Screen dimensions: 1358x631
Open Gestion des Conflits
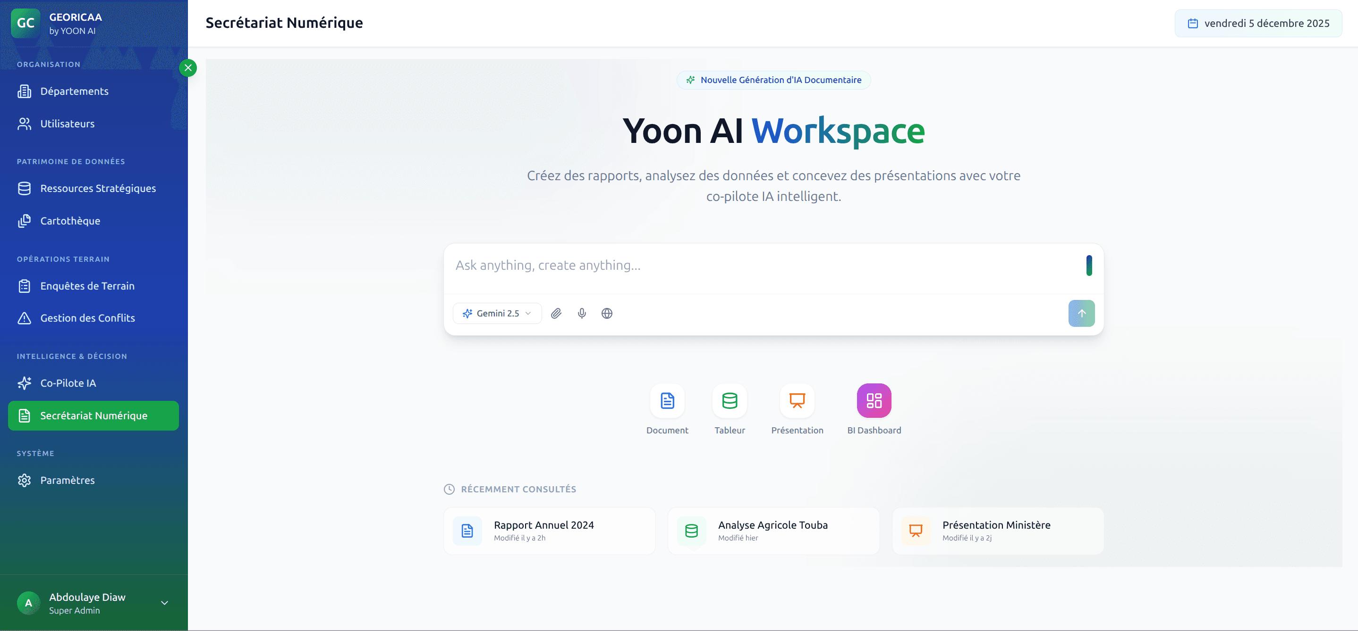(x=87, y=318)
